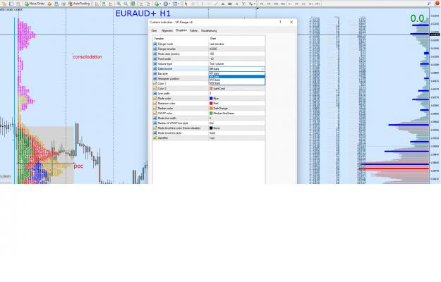Select the trendline drawing tool
Image resolution: width=441 pixels, height=282 pixels.
click(x=216, y=4)
